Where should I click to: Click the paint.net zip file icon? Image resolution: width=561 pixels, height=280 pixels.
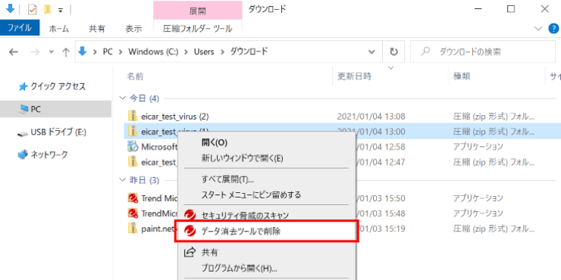pos(133,228)
